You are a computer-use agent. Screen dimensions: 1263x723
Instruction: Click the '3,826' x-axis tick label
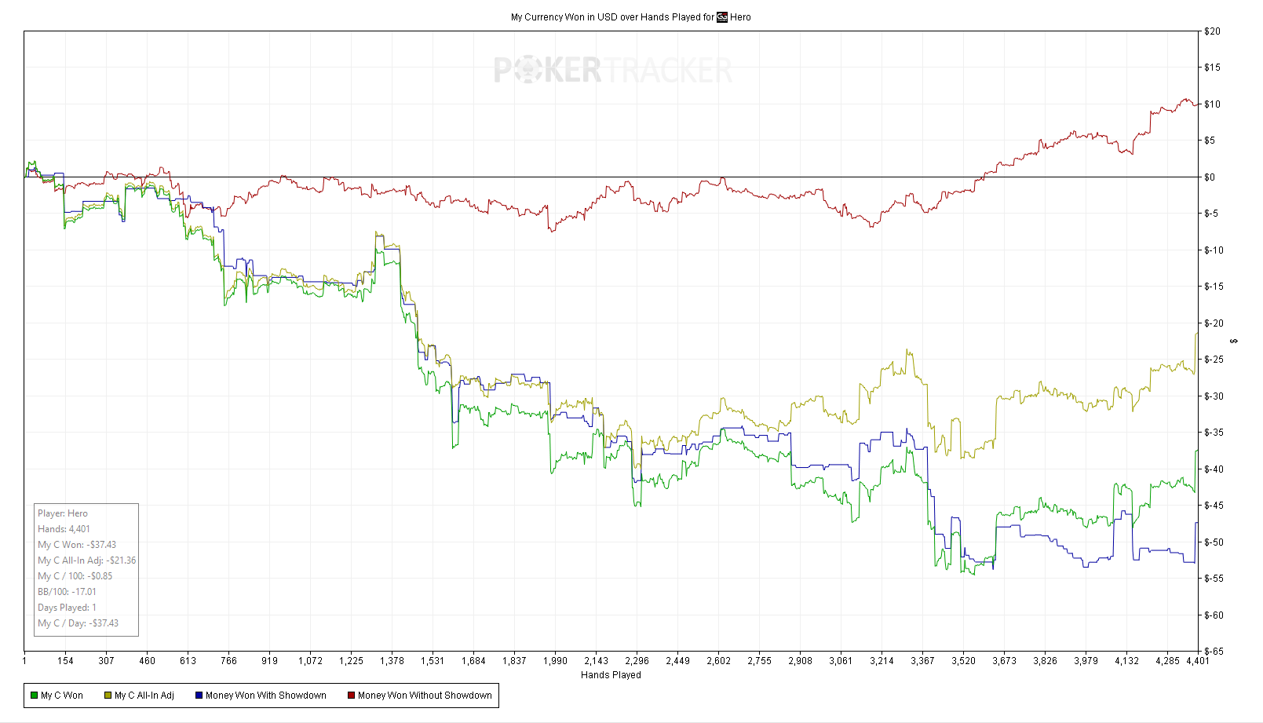[1045, 661]
